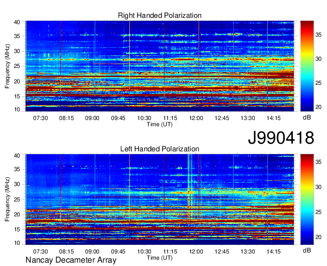The height and width of the screenshot is (266, 327).
Task: Click 10 MHz tick on Left Handed frequency axis
Action: [17, 243]
